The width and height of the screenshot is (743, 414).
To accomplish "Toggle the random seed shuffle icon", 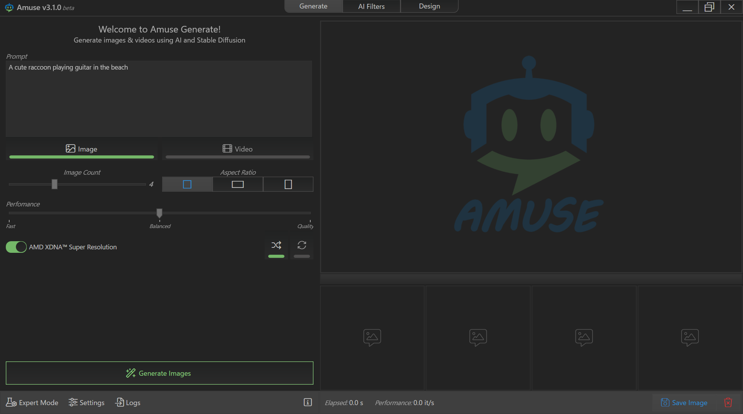I will 276,245.
